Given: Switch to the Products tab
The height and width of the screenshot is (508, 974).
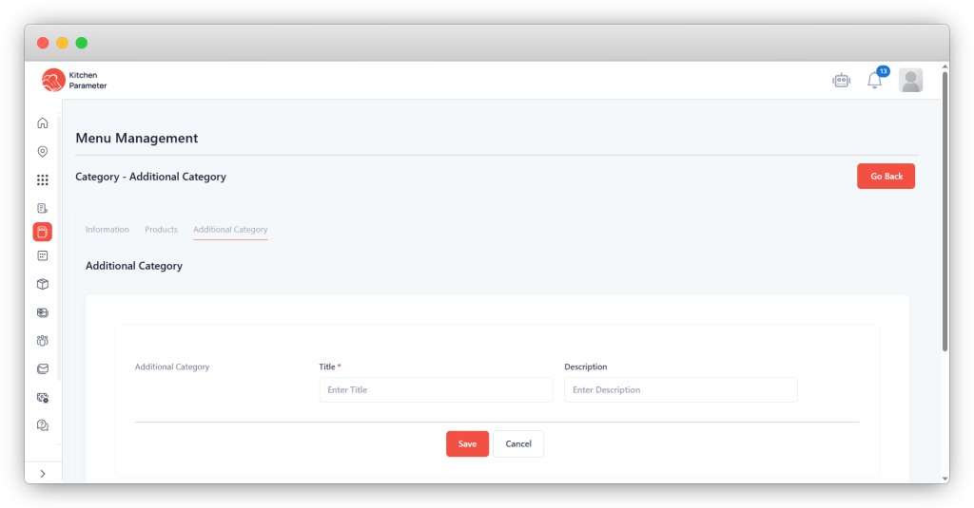Looking at the screenshot, I should [x=161, y=230].
